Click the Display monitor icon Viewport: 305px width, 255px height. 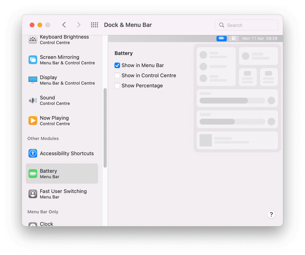tap(33, 80)
